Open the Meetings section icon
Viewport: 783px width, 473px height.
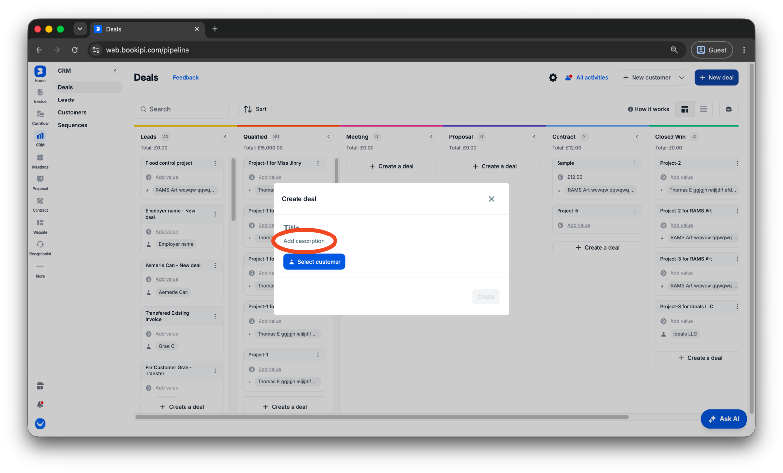click(x=40, y=158)
